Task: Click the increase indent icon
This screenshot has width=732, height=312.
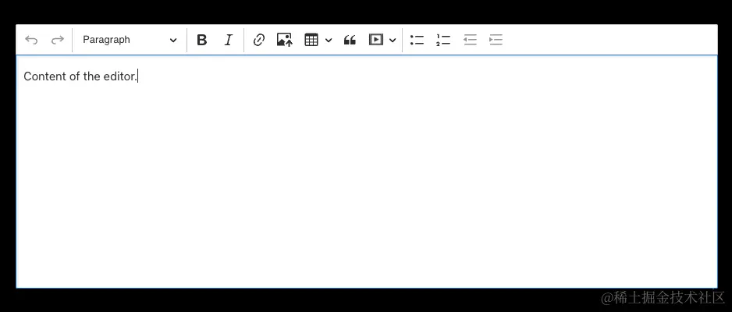Action: point(496,40)
